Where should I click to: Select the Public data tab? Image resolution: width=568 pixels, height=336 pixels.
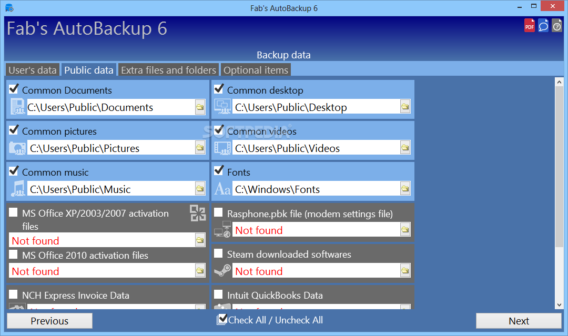(x=89, y=70)
